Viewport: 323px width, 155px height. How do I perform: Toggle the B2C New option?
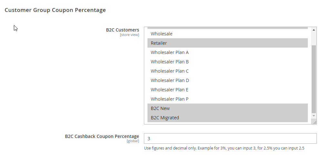(160, 108)
